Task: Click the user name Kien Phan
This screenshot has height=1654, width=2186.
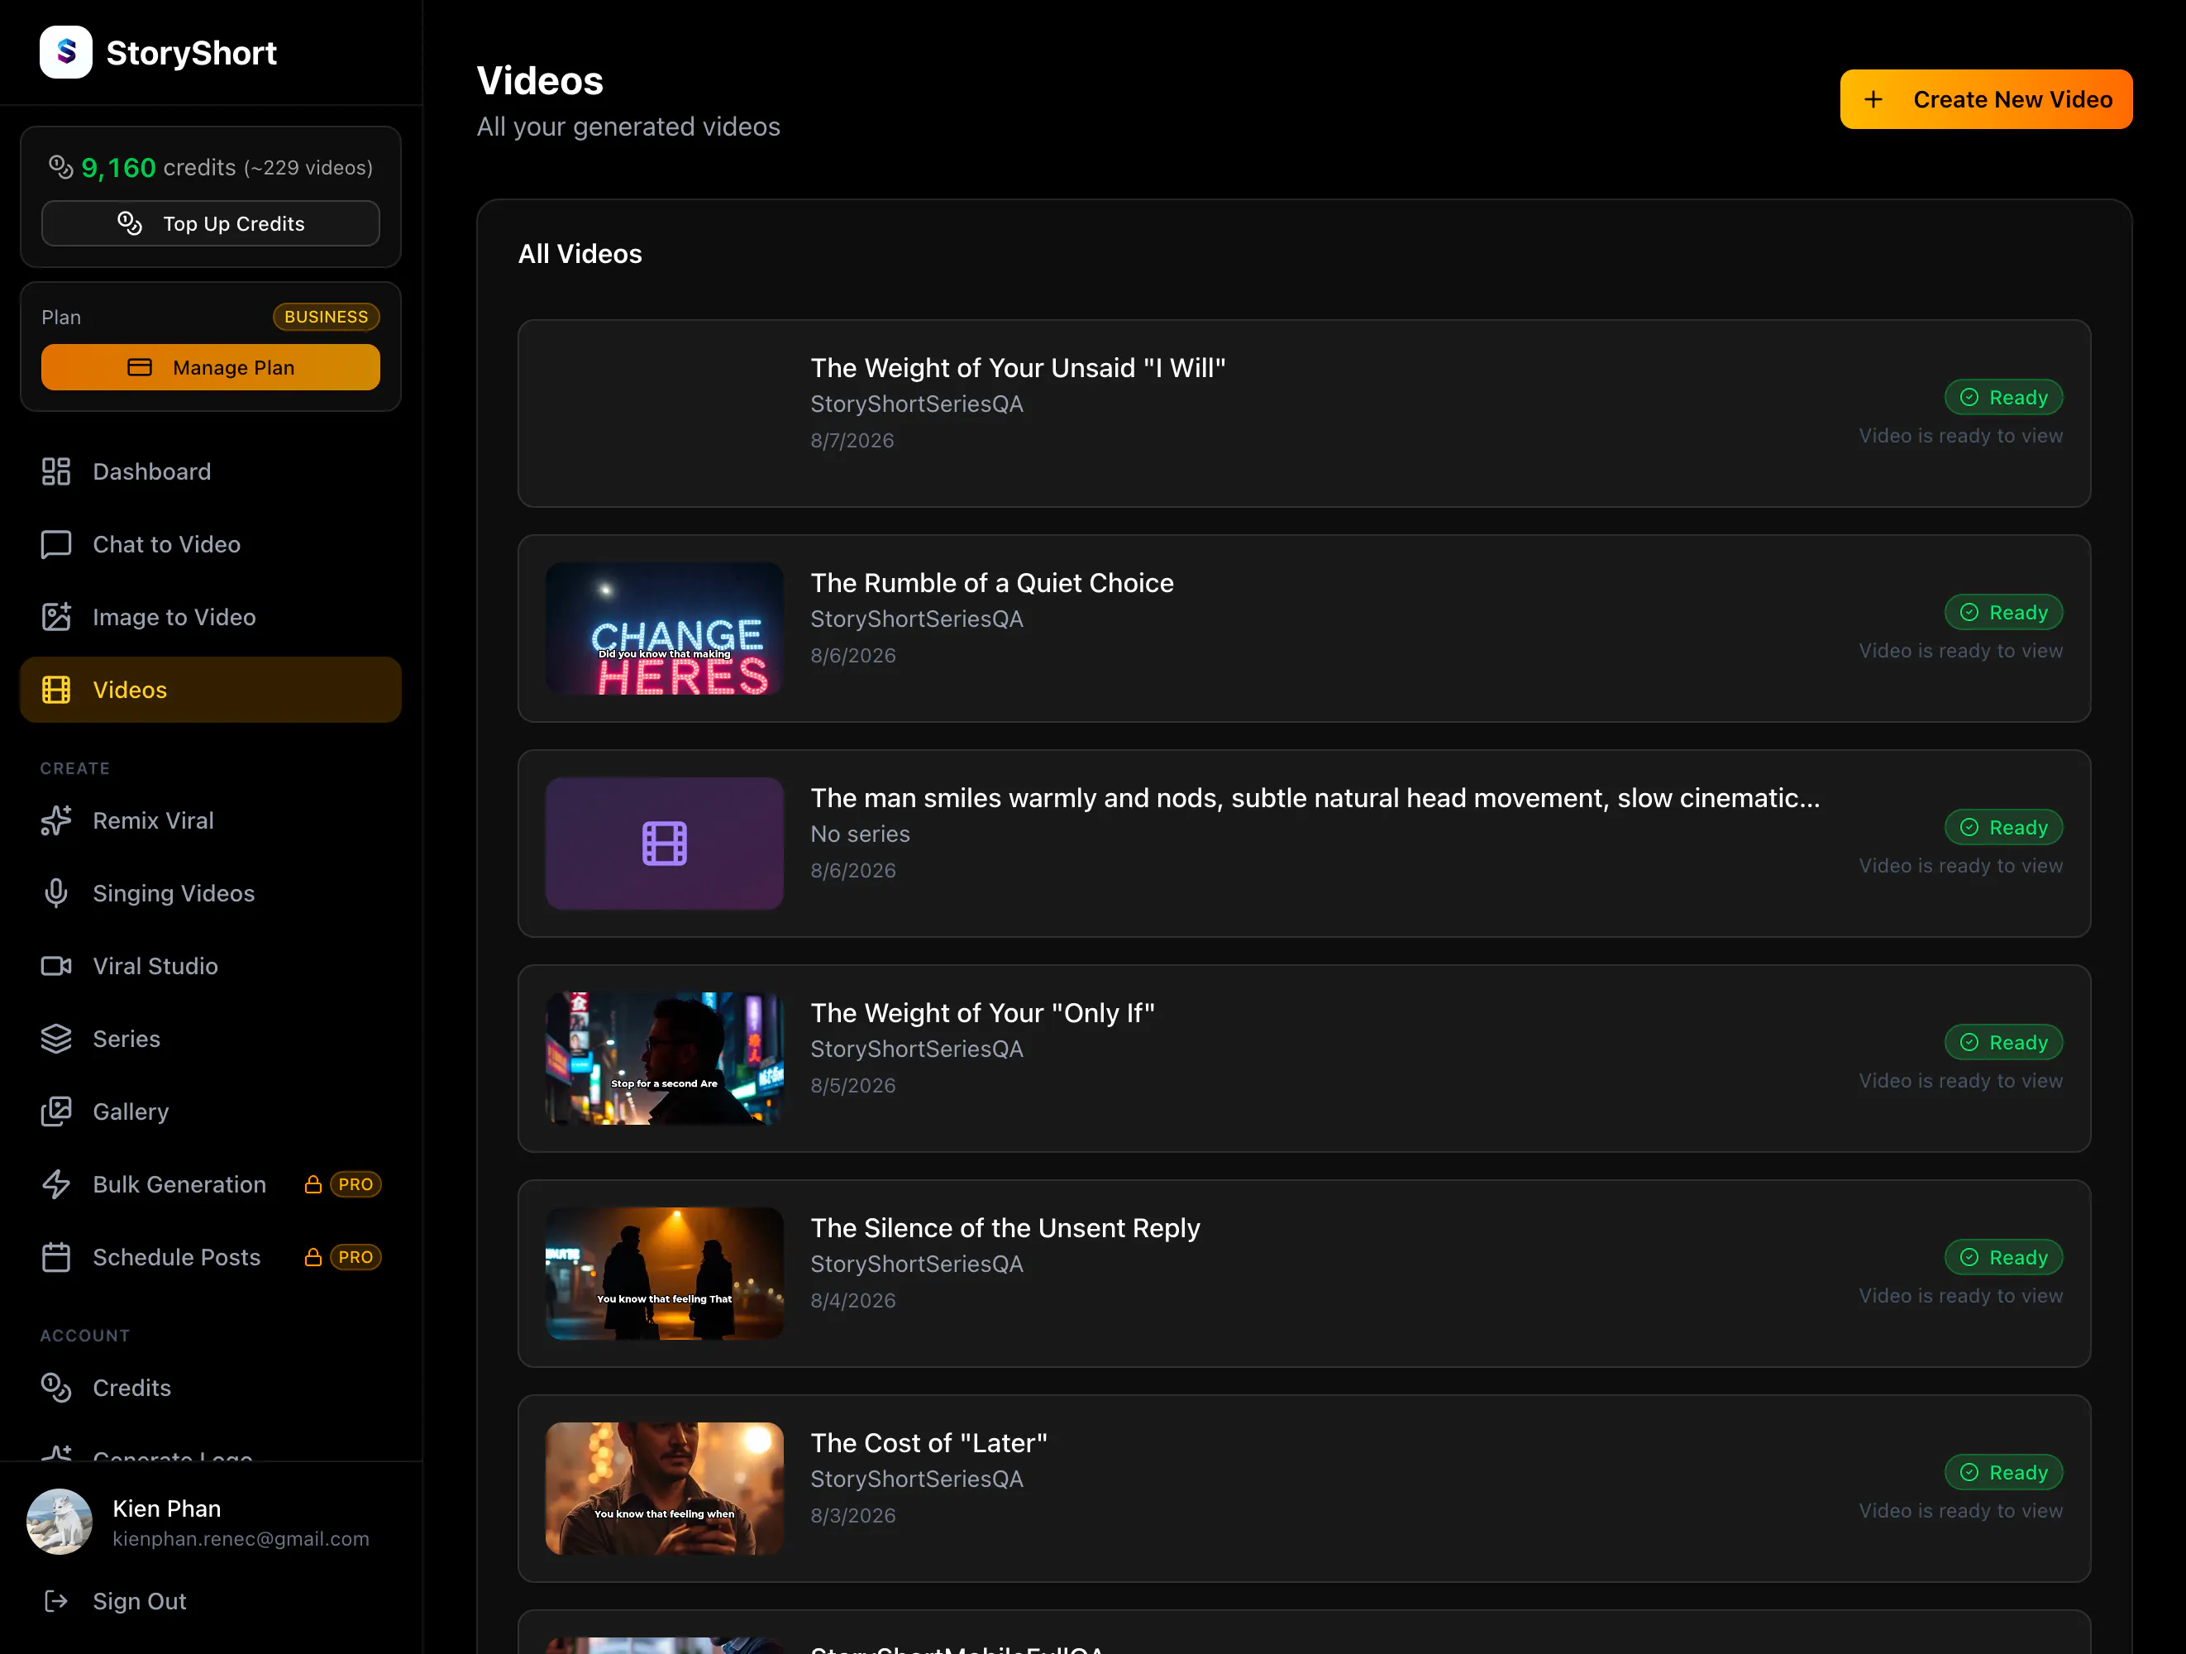Action: (x=167, y=1508)
